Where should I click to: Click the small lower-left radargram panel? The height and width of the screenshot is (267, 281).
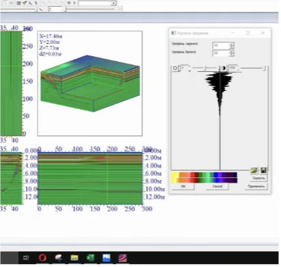[x=11, y=178]
